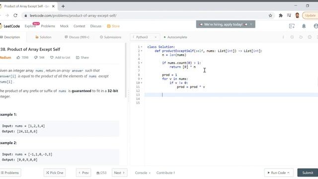The width and height of the screenshot is (318, 179).
Task: Click the Share button
Action: [82, 58]
